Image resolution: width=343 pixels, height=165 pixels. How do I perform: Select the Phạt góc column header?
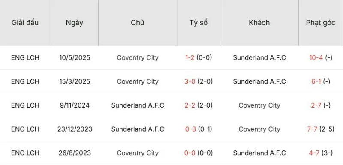321,23
